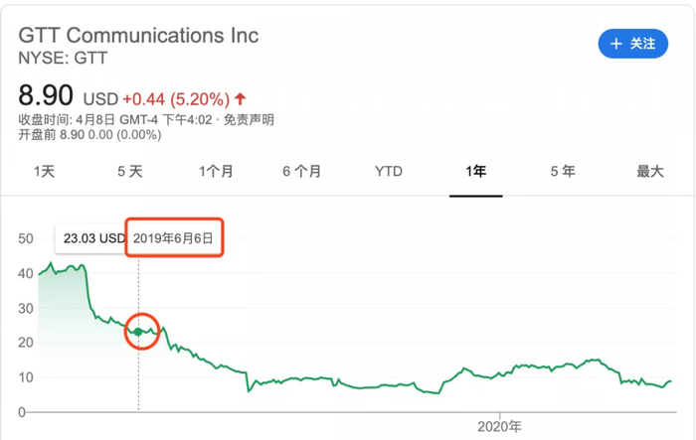Follow the stock with the 关注 button label
This screenshot has height=440, width=696.
pos(643,44)
